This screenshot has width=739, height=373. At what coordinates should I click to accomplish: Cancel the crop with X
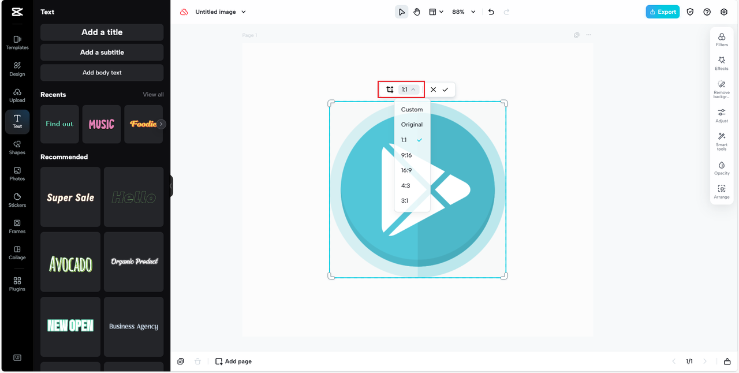433,89
